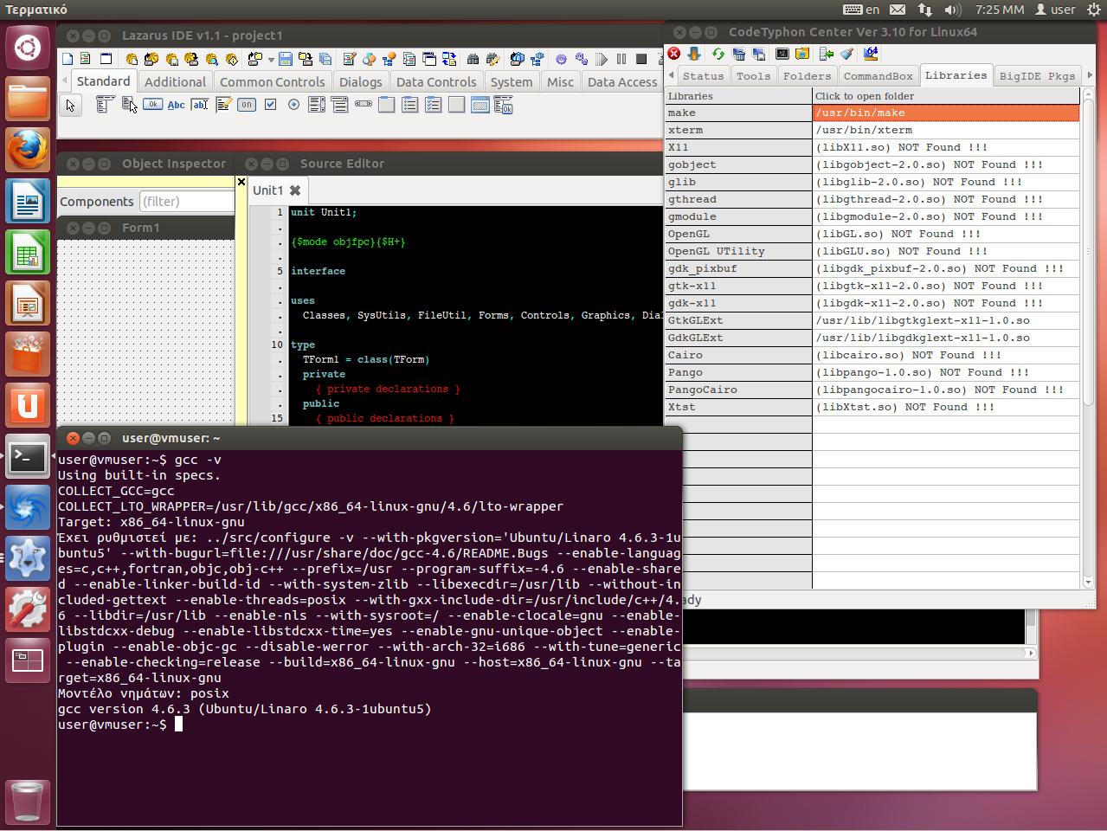Viewport: 1107px width, 831px height.
Task: Expand the dropdown arrow beside Open icon
Action: pyautogui.click(x=271, y=60)
